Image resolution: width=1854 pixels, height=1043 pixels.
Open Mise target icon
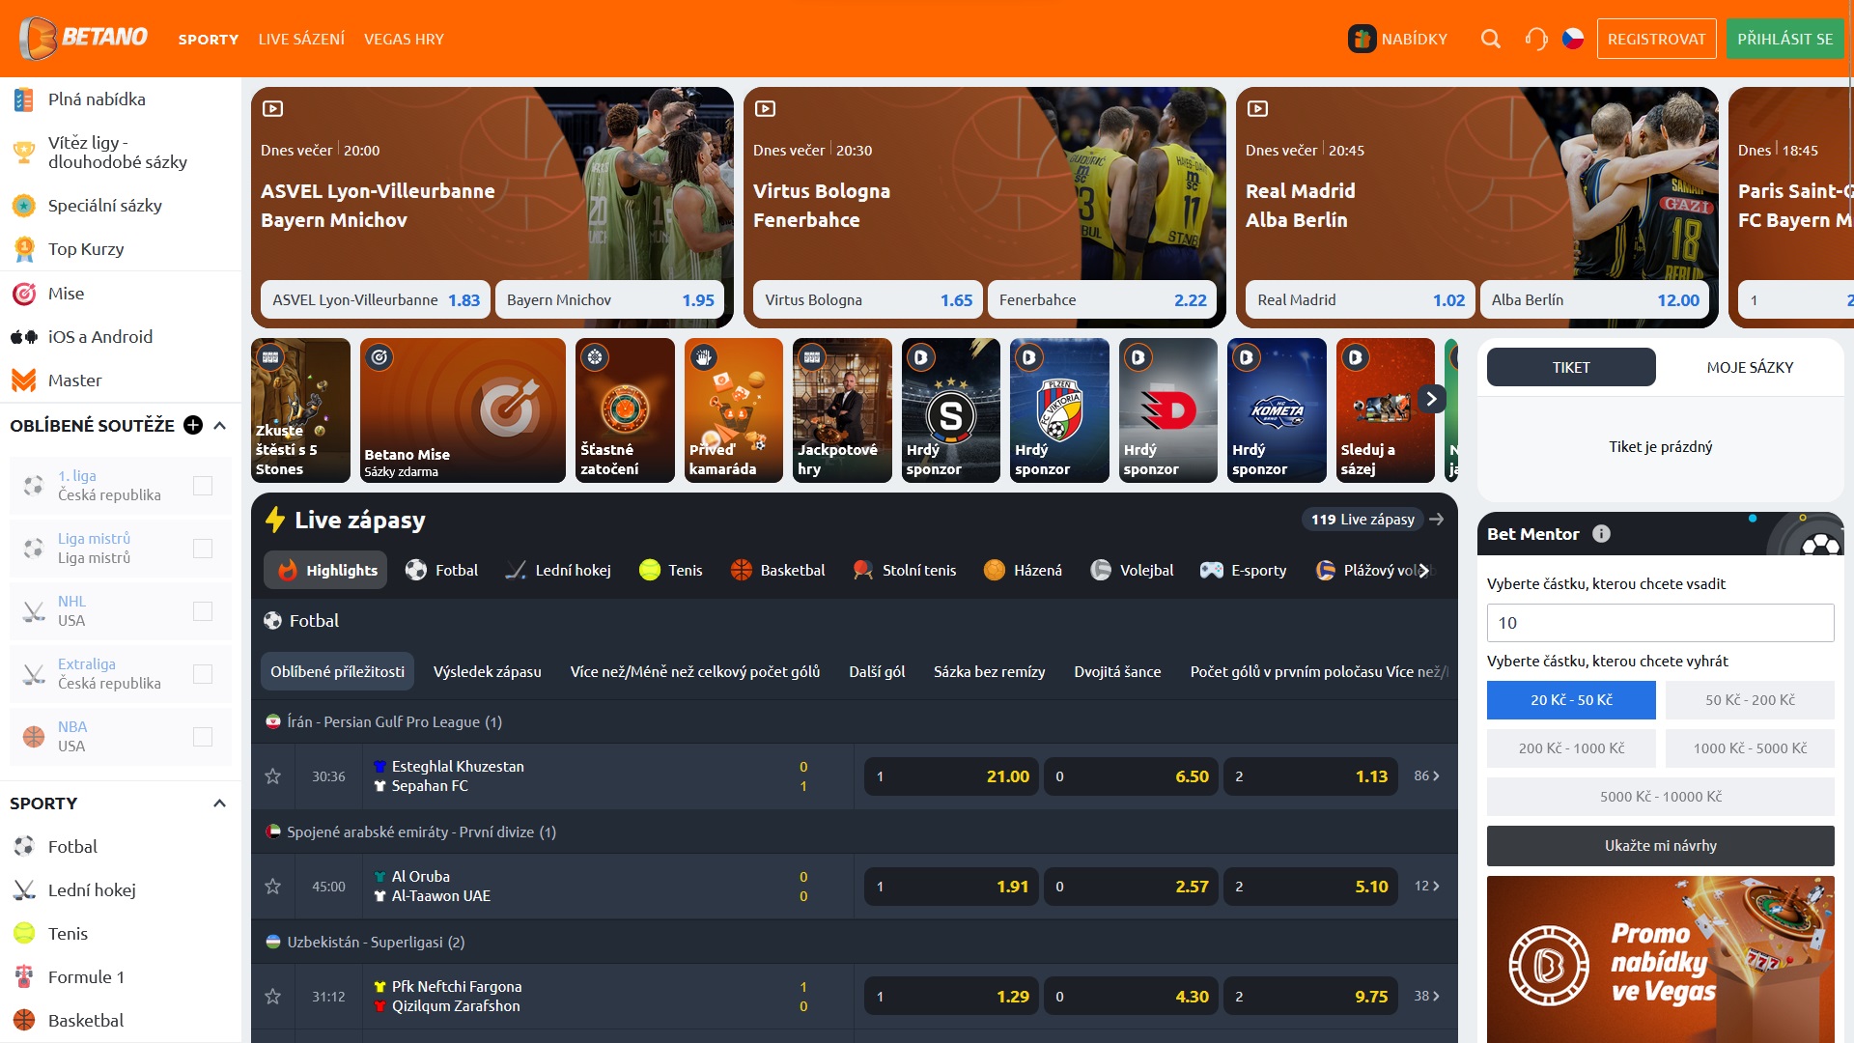24,294
